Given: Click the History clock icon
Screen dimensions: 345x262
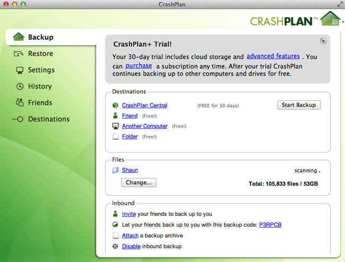Looking at the screenshot, I should [20, 86].
